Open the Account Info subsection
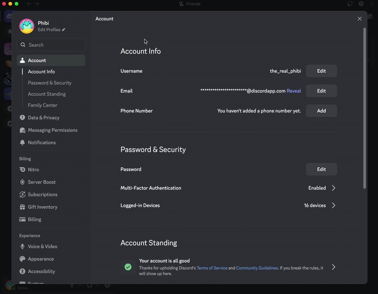Screen dimensions: 378x294 [x=41, y=72]
